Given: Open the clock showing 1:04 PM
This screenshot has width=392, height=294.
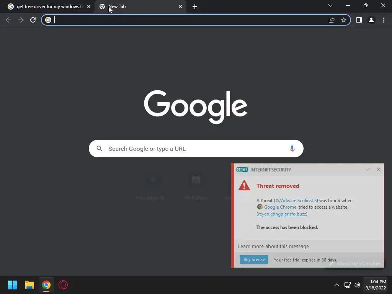Looking at the screenshot, I should (x=376, y=285).
